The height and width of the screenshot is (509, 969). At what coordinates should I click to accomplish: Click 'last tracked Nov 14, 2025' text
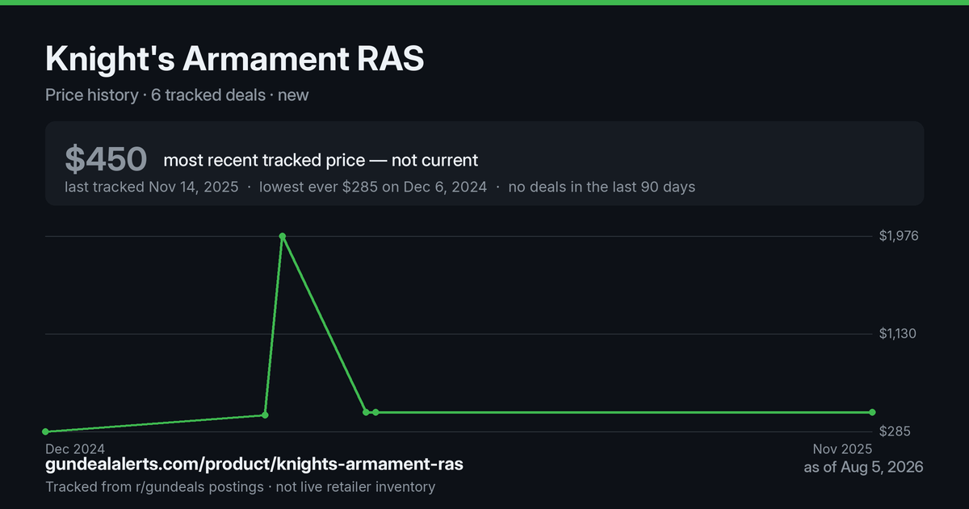point(152,187)
